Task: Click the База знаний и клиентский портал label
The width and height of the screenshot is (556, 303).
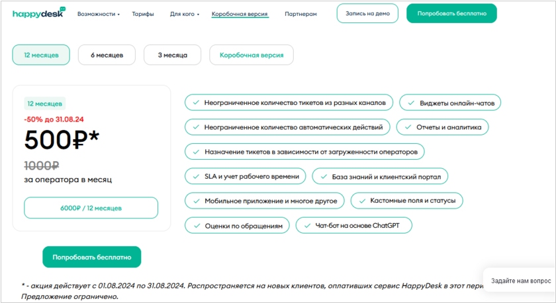Action: pos(386,177)
